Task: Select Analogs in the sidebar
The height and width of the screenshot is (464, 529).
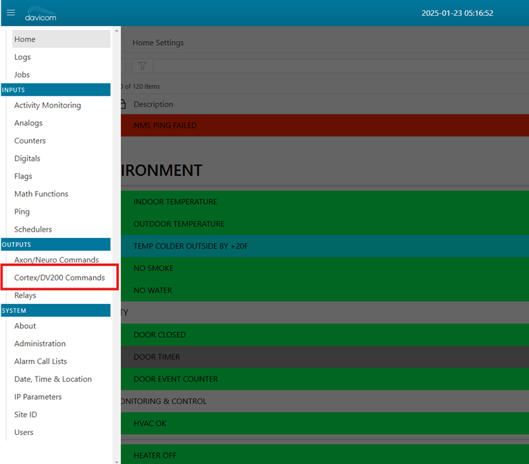Action: pyautogui.click(x=28, y=123)
